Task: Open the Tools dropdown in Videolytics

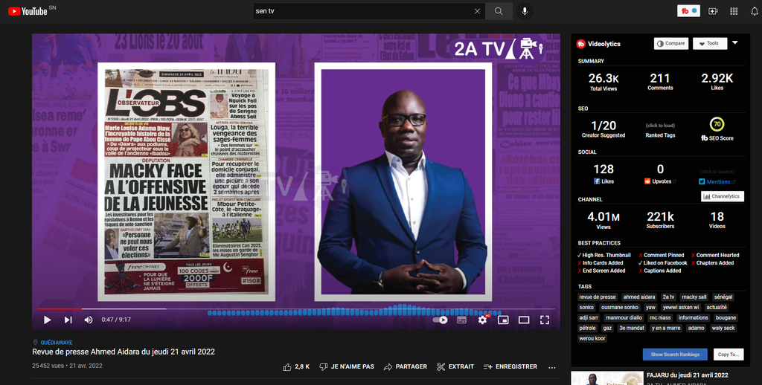Action: click(709, 43)
